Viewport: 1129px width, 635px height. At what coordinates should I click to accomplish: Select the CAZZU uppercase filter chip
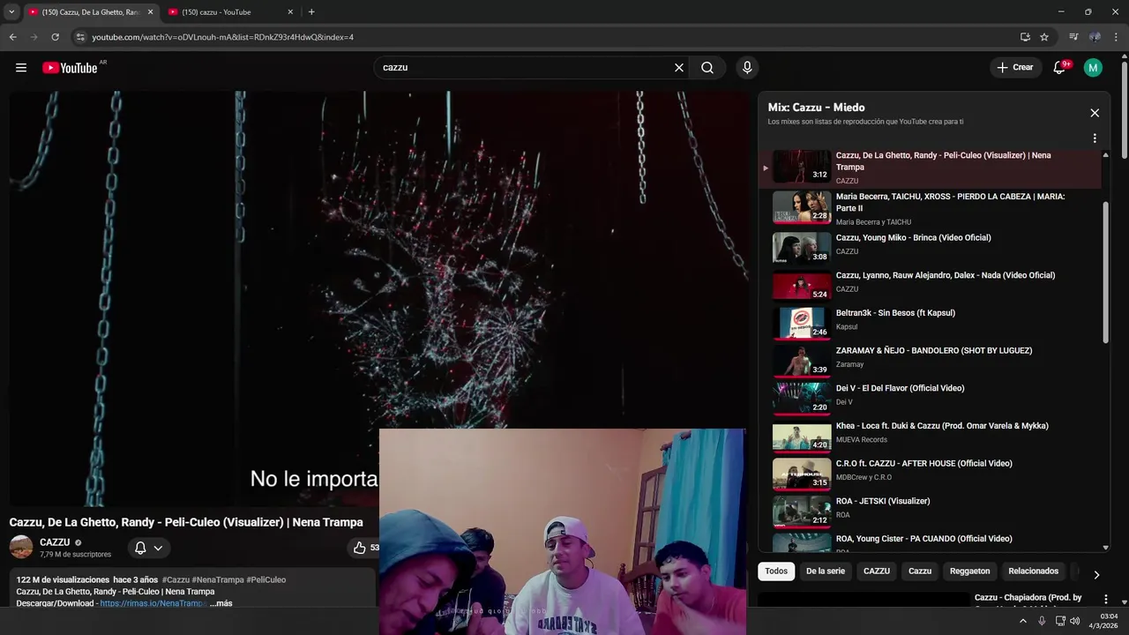point(877,571)
